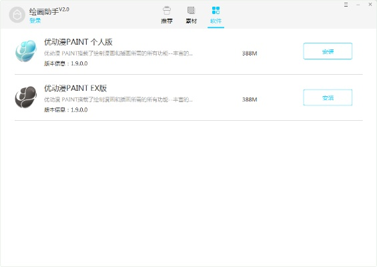Click the 绘画助手 V2.0 app title
The image size is (377, 267).
coord(49,11)
